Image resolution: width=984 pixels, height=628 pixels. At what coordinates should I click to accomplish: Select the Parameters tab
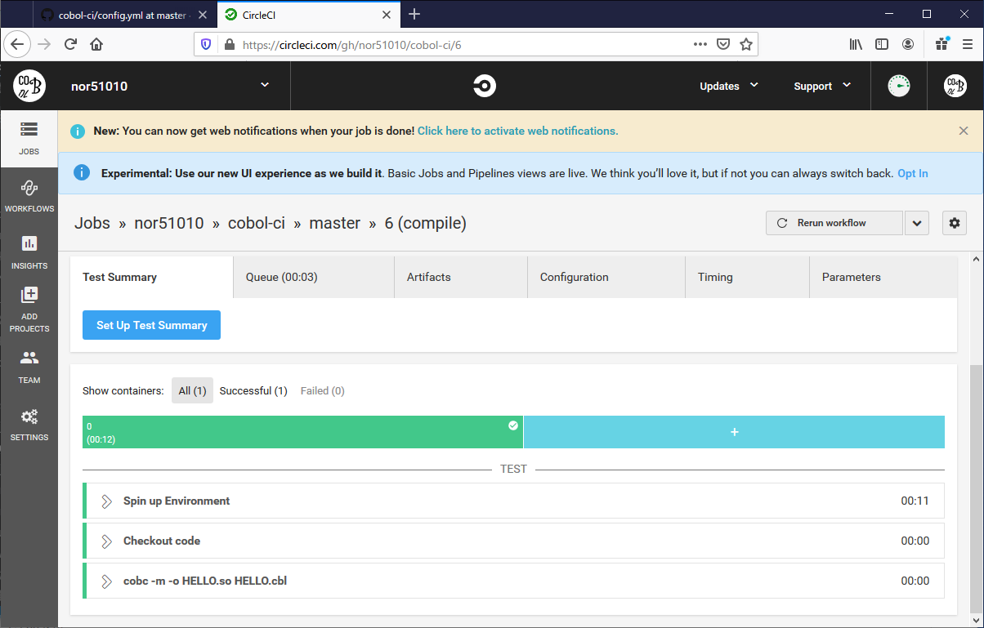coord(883,277)
